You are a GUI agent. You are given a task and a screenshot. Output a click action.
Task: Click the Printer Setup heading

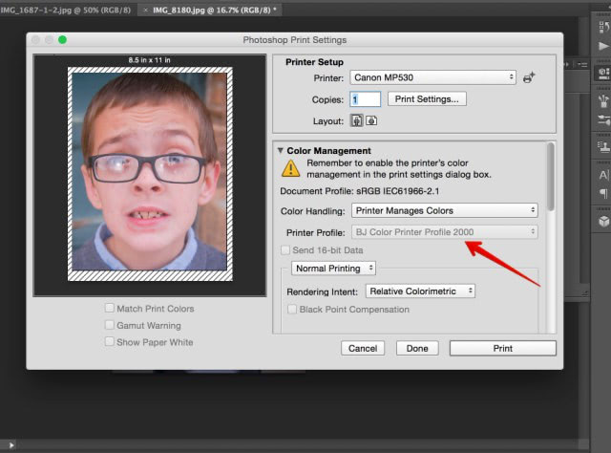314,62
